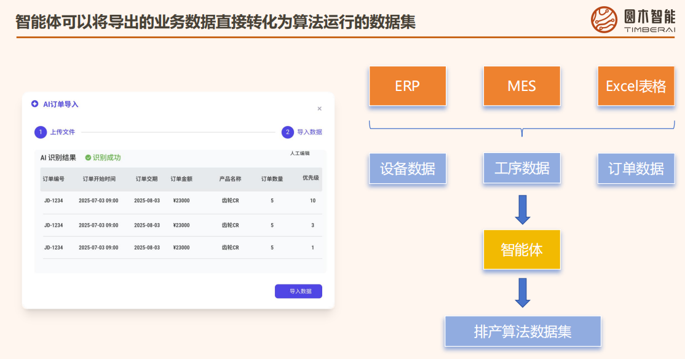
Task: Select the orange ERP box
Action: pos(407,86)
